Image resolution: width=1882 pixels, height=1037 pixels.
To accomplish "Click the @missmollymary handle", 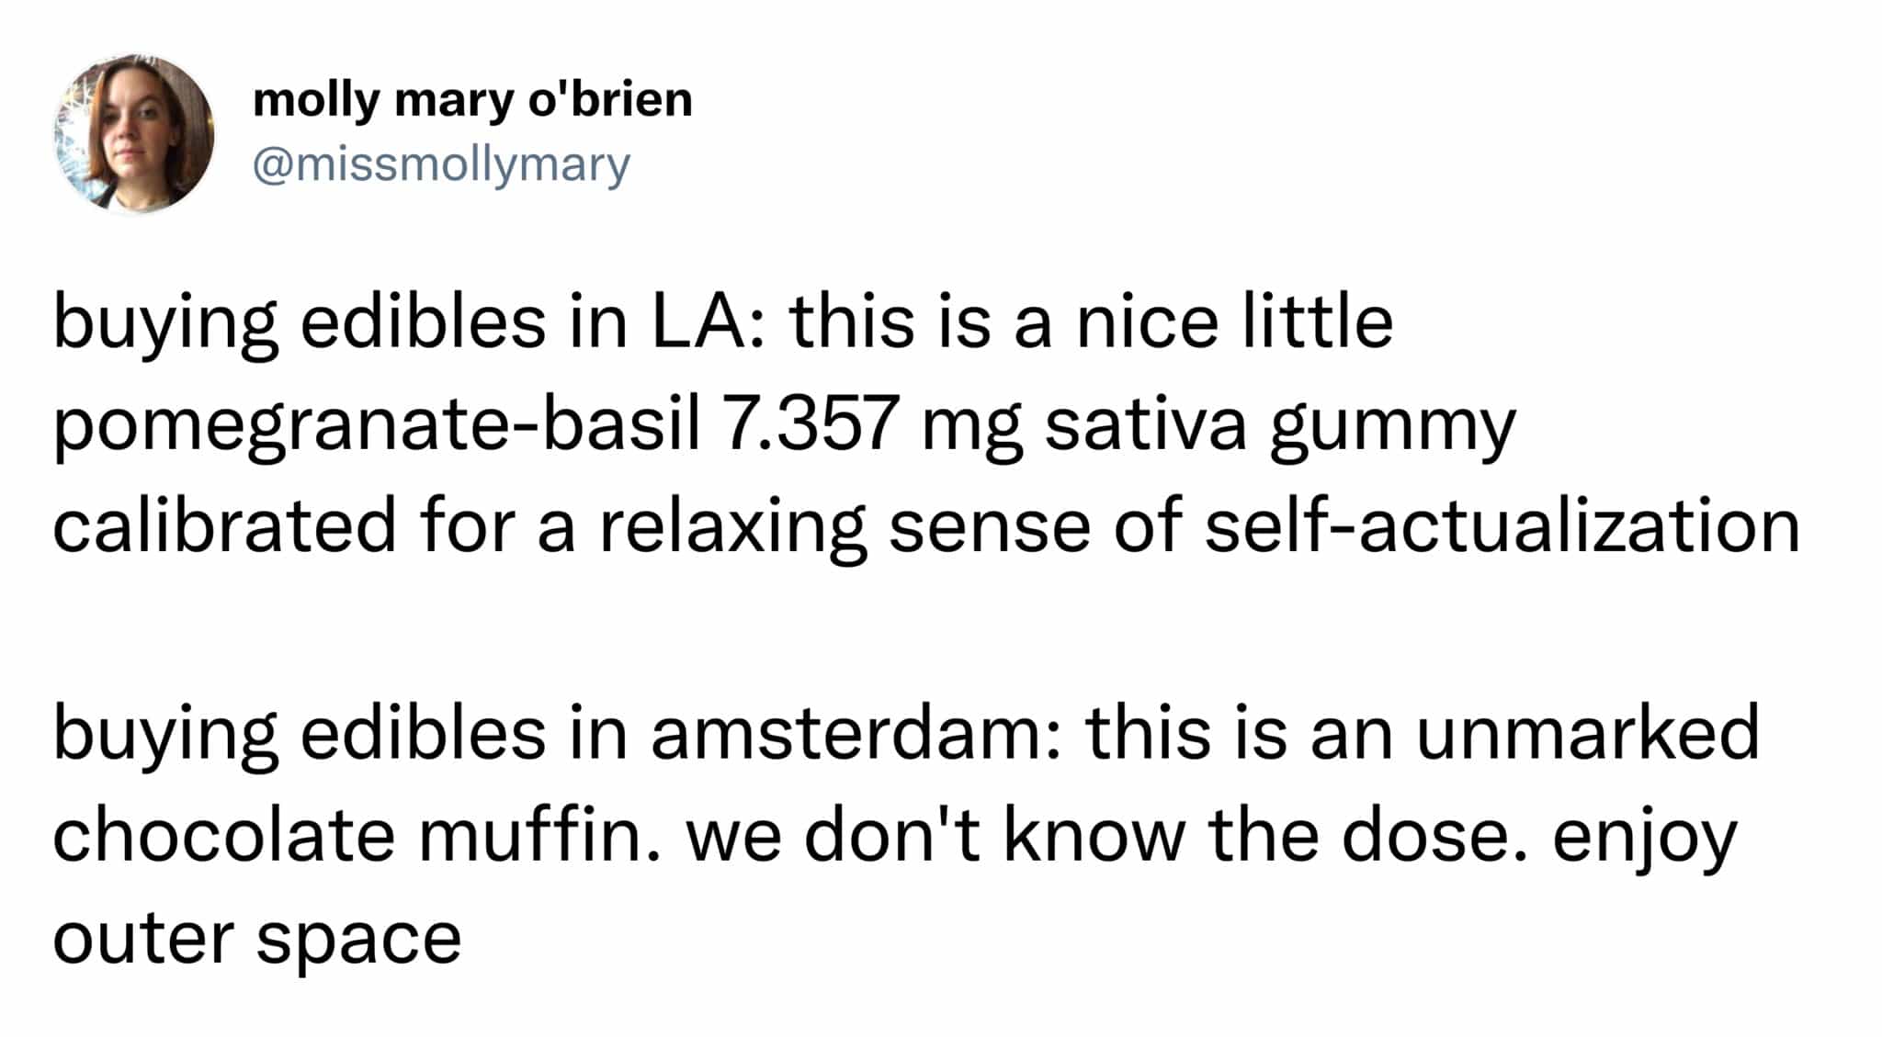I will 441,165.
